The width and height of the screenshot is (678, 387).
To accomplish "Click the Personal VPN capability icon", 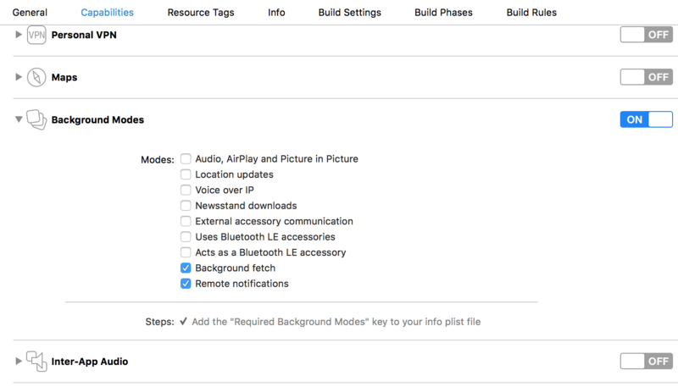I will pos(36,35).
